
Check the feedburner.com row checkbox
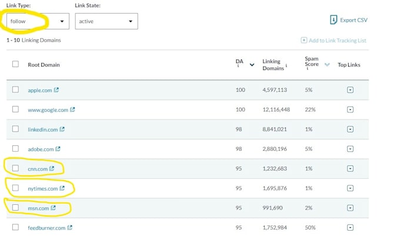[x=15, y=227]
